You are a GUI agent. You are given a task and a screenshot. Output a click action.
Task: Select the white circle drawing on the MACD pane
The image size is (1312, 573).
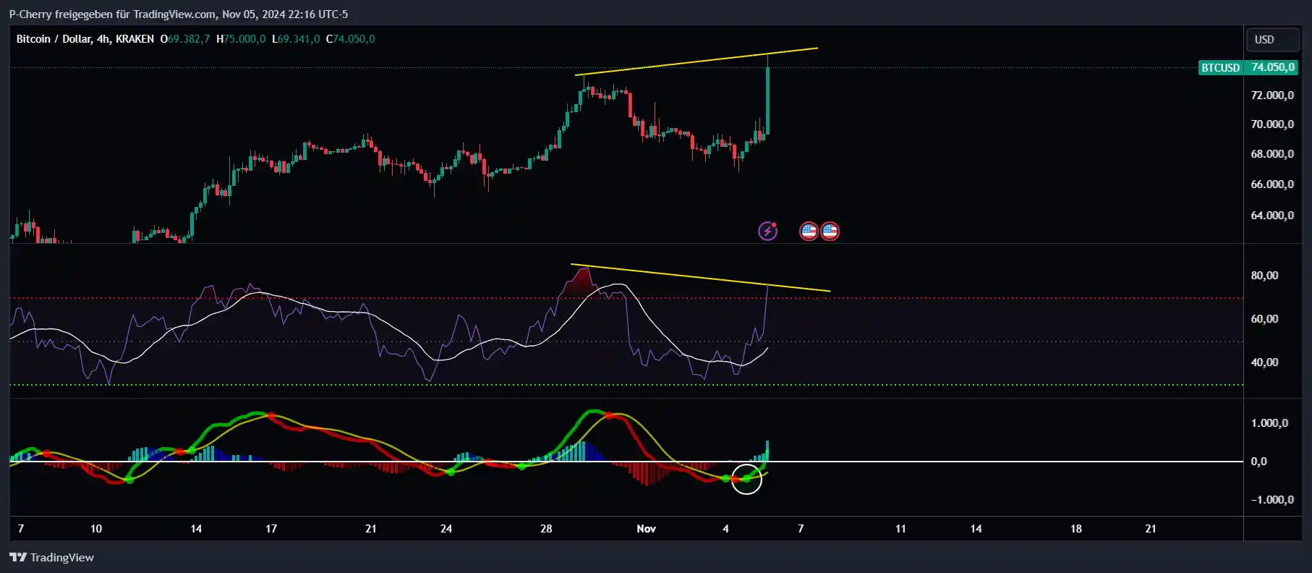[746, 479]
